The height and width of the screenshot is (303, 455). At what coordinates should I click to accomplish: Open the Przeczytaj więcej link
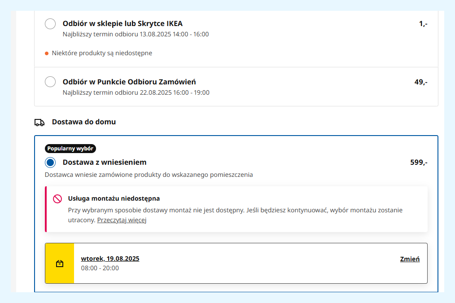122,220
